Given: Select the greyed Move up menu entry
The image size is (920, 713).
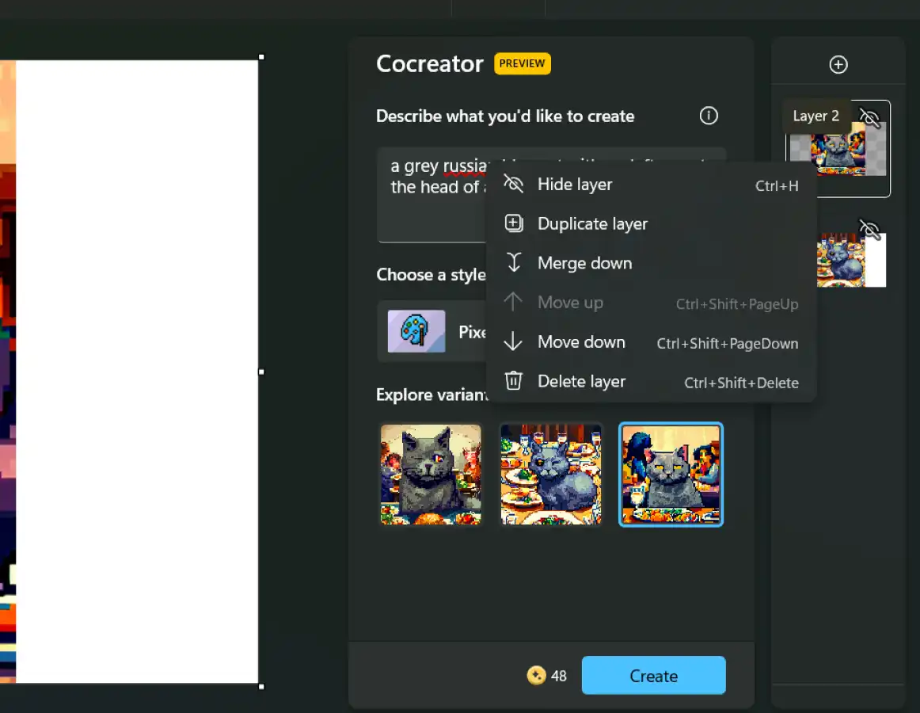Looking at the screenshot, I should pos(570,303).
